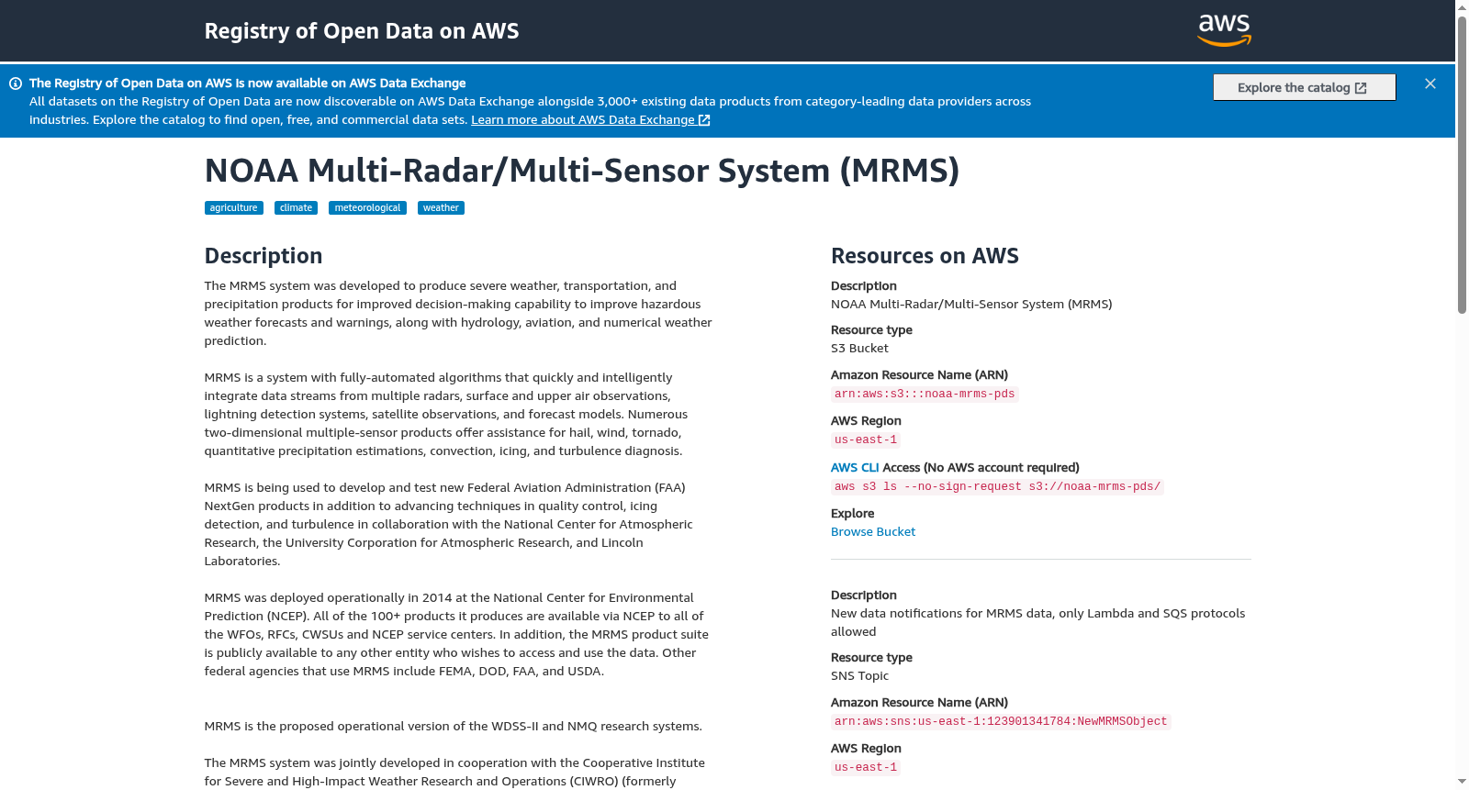This screenshot has height=790, width=1469.
Task: Open the Browse Bucket link
Action: click(873, 532)
